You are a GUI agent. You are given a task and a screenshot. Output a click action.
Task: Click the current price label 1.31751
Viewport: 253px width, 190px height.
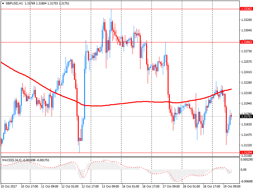pos(246,117)
